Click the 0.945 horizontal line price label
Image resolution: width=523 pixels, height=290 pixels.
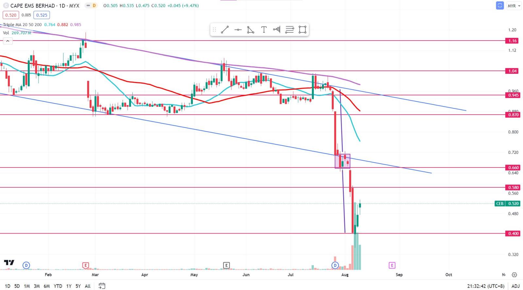512,95
